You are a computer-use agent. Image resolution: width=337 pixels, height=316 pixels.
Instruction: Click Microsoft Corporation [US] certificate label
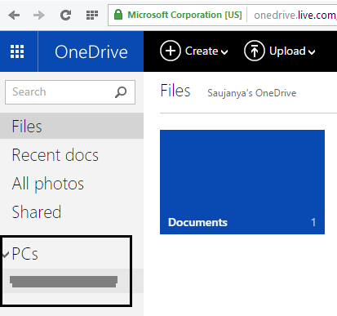tap(184, 15)
